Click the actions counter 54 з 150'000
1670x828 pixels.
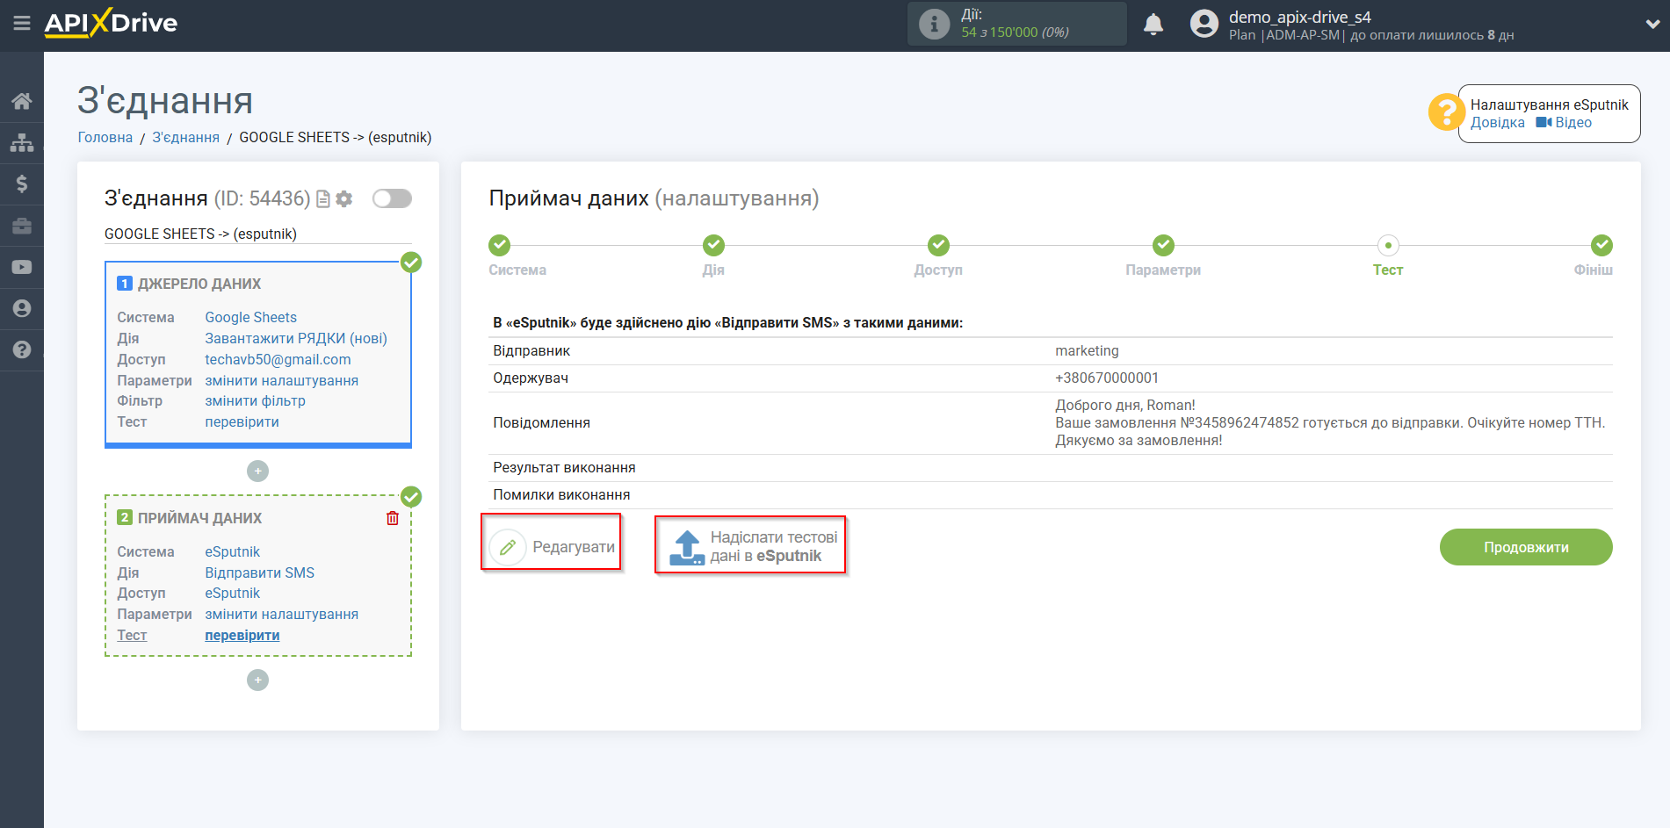pyautogui.click(x=1015, y=32)
